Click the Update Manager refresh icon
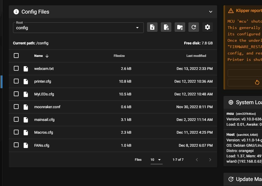The image size is (262, 186). (231, 179)
